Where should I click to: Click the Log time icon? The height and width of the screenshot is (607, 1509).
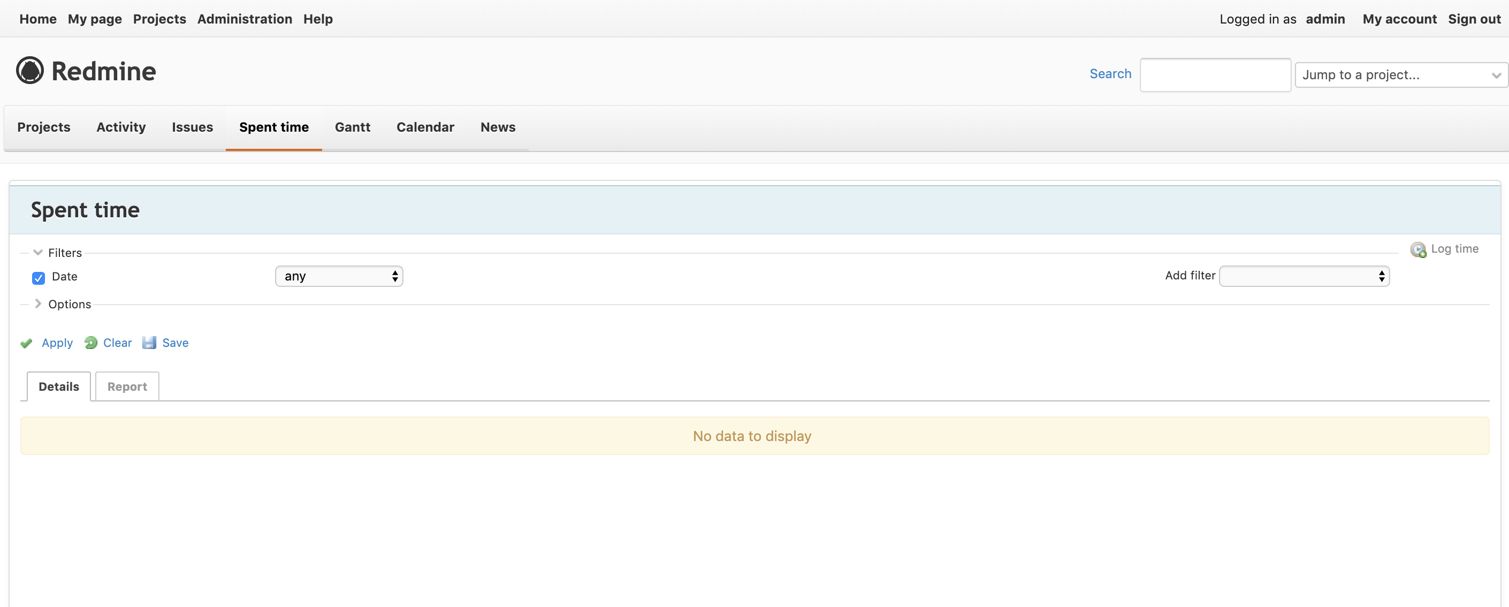pos(1419,248)
